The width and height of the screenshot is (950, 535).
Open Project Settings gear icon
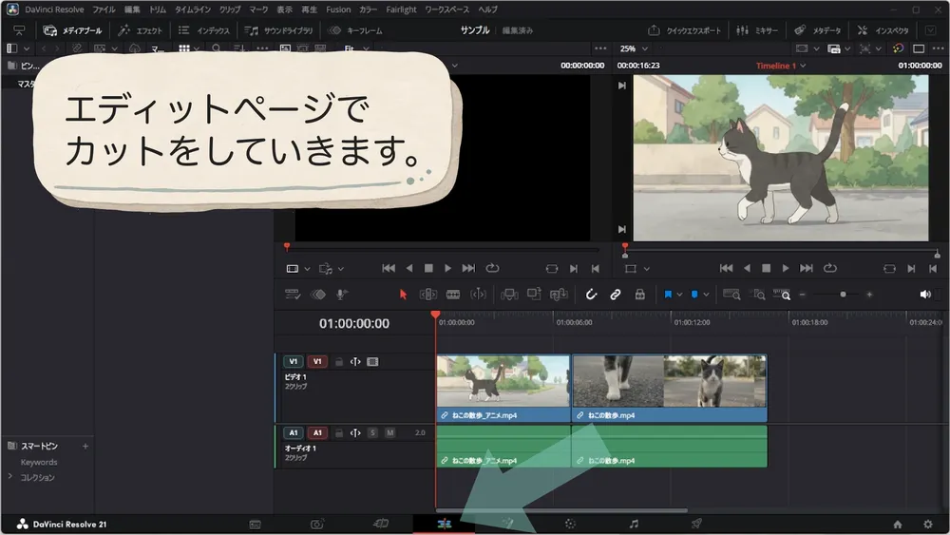click(927, 525)
